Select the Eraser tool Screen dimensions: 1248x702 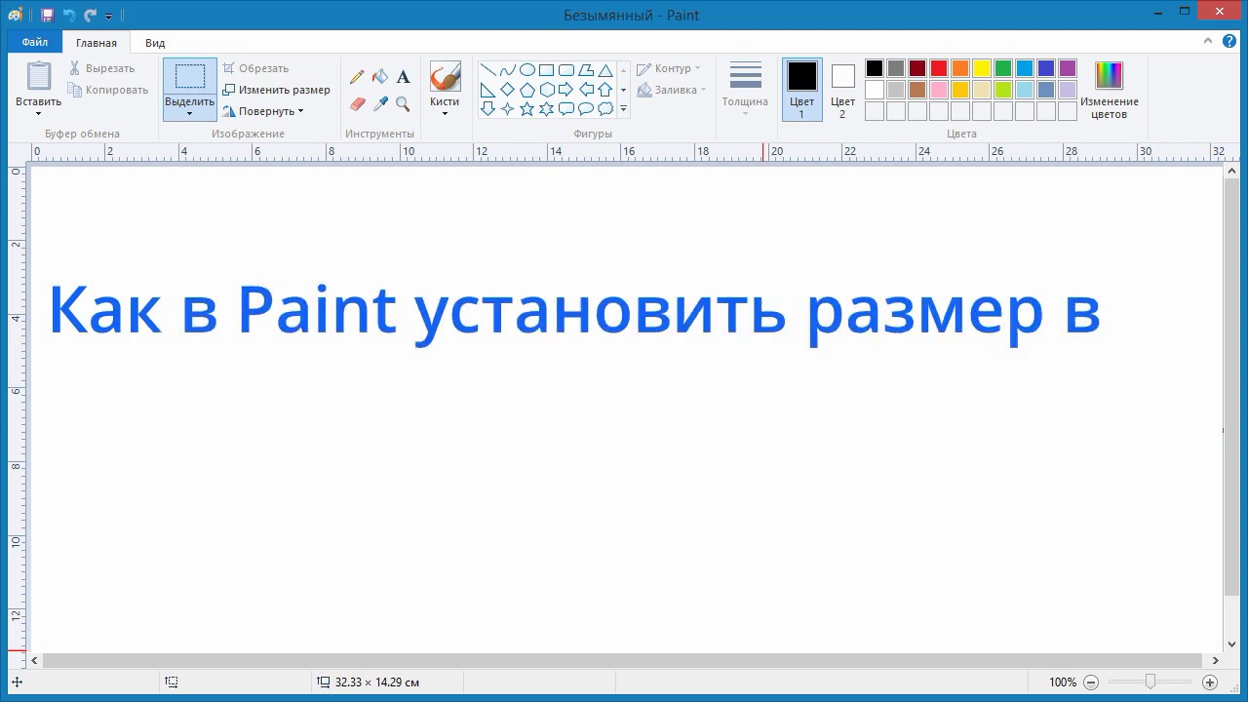(x=357, y=103)
